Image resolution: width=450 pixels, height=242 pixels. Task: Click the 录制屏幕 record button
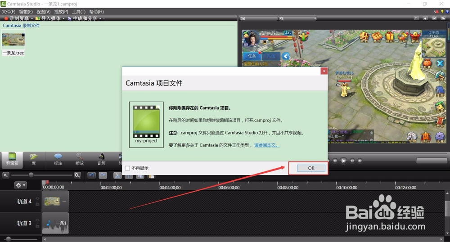tap(17, 18)
